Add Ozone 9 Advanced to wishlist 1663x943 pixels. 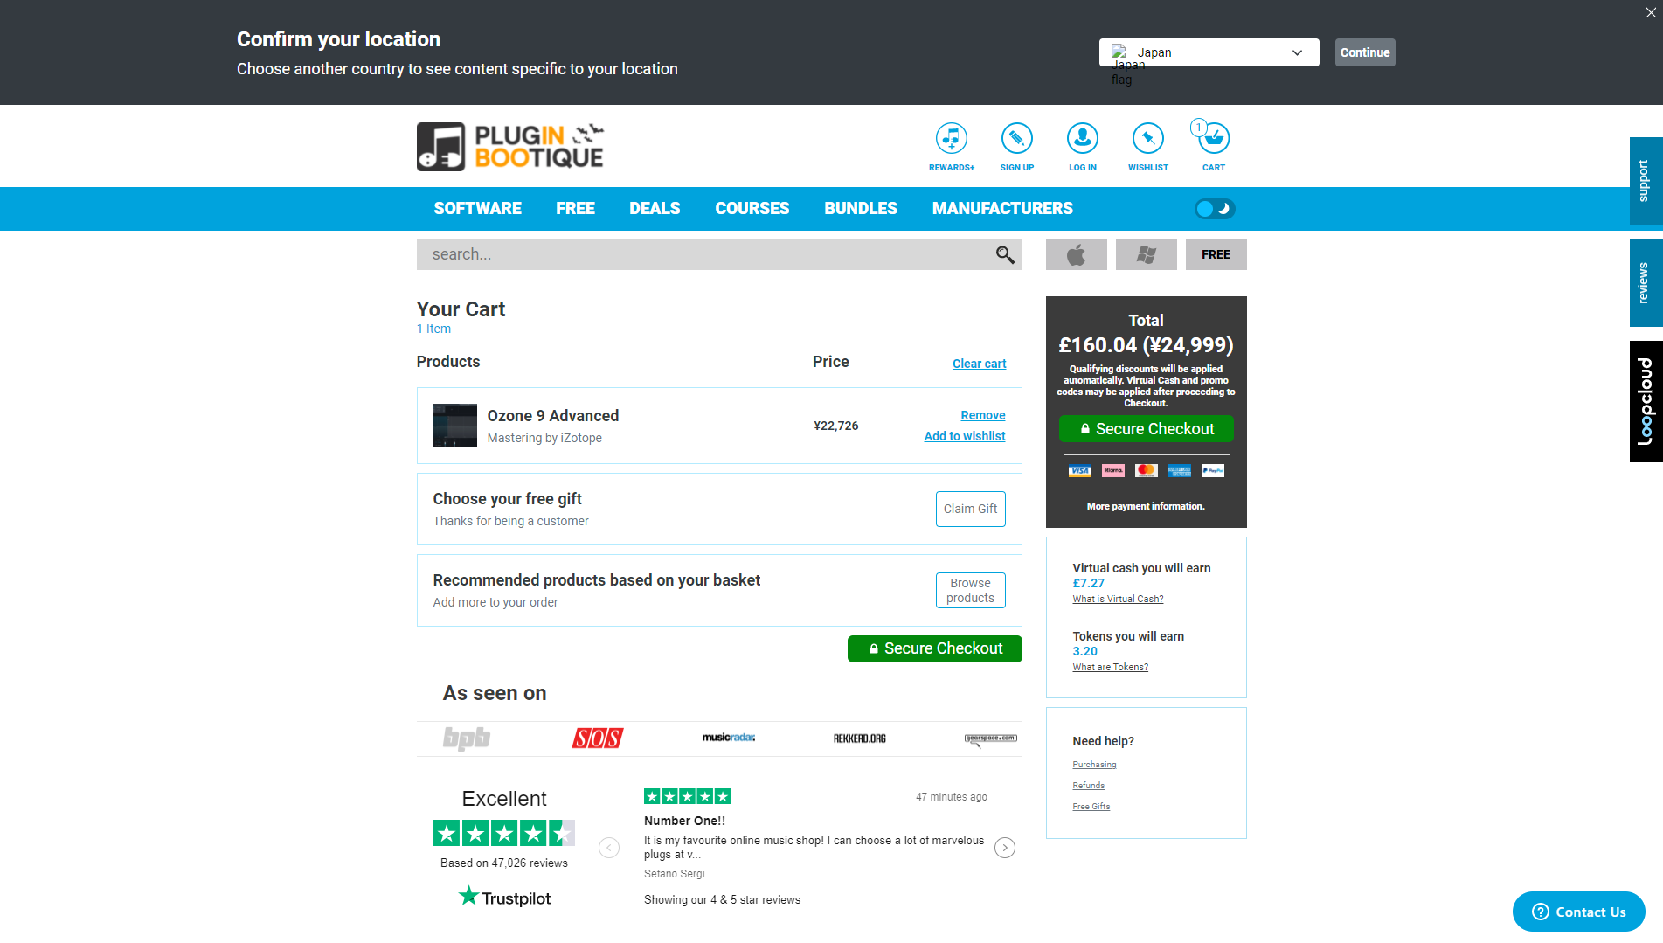964,436
